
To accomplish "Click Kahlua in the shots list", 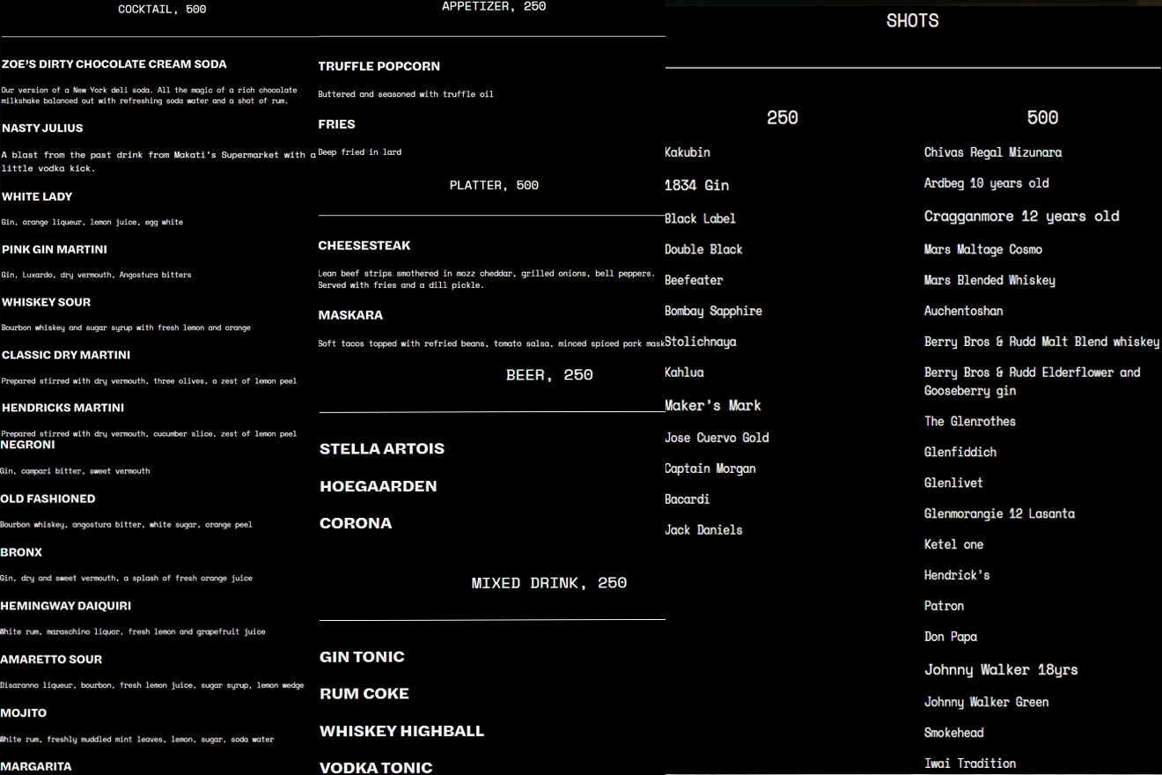I will pos(684,373).
